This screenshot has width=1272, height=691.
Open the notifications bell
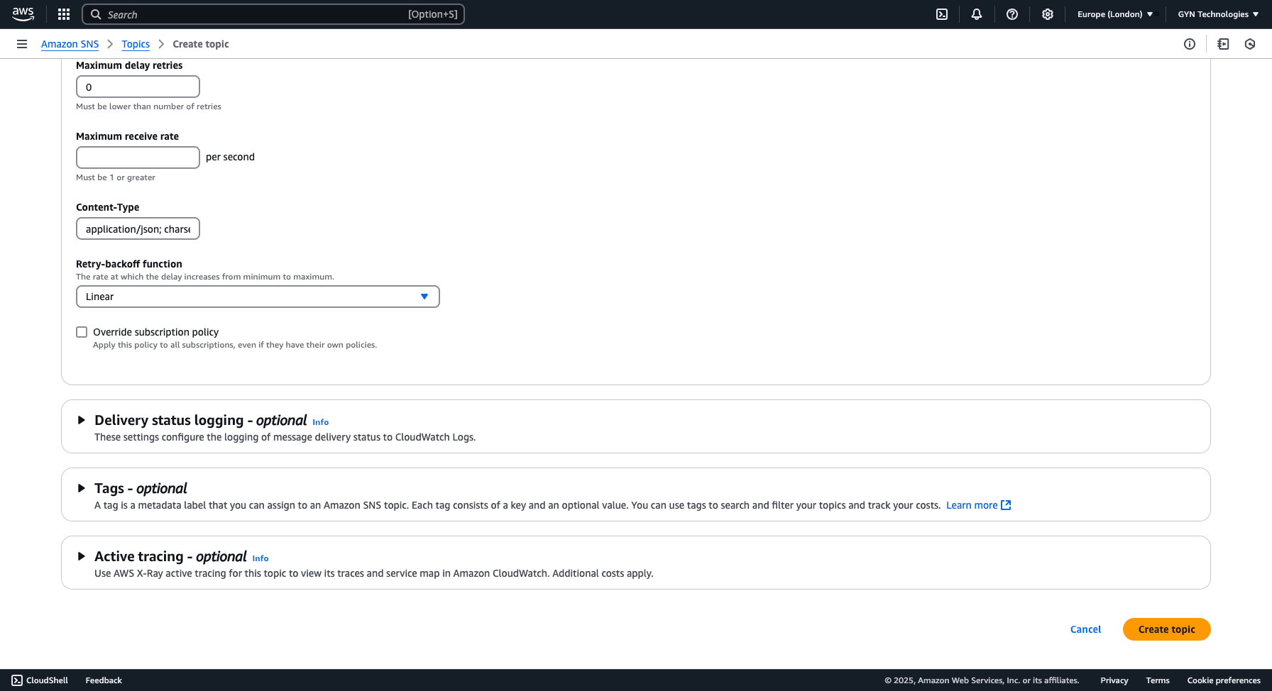pos(977,14)
